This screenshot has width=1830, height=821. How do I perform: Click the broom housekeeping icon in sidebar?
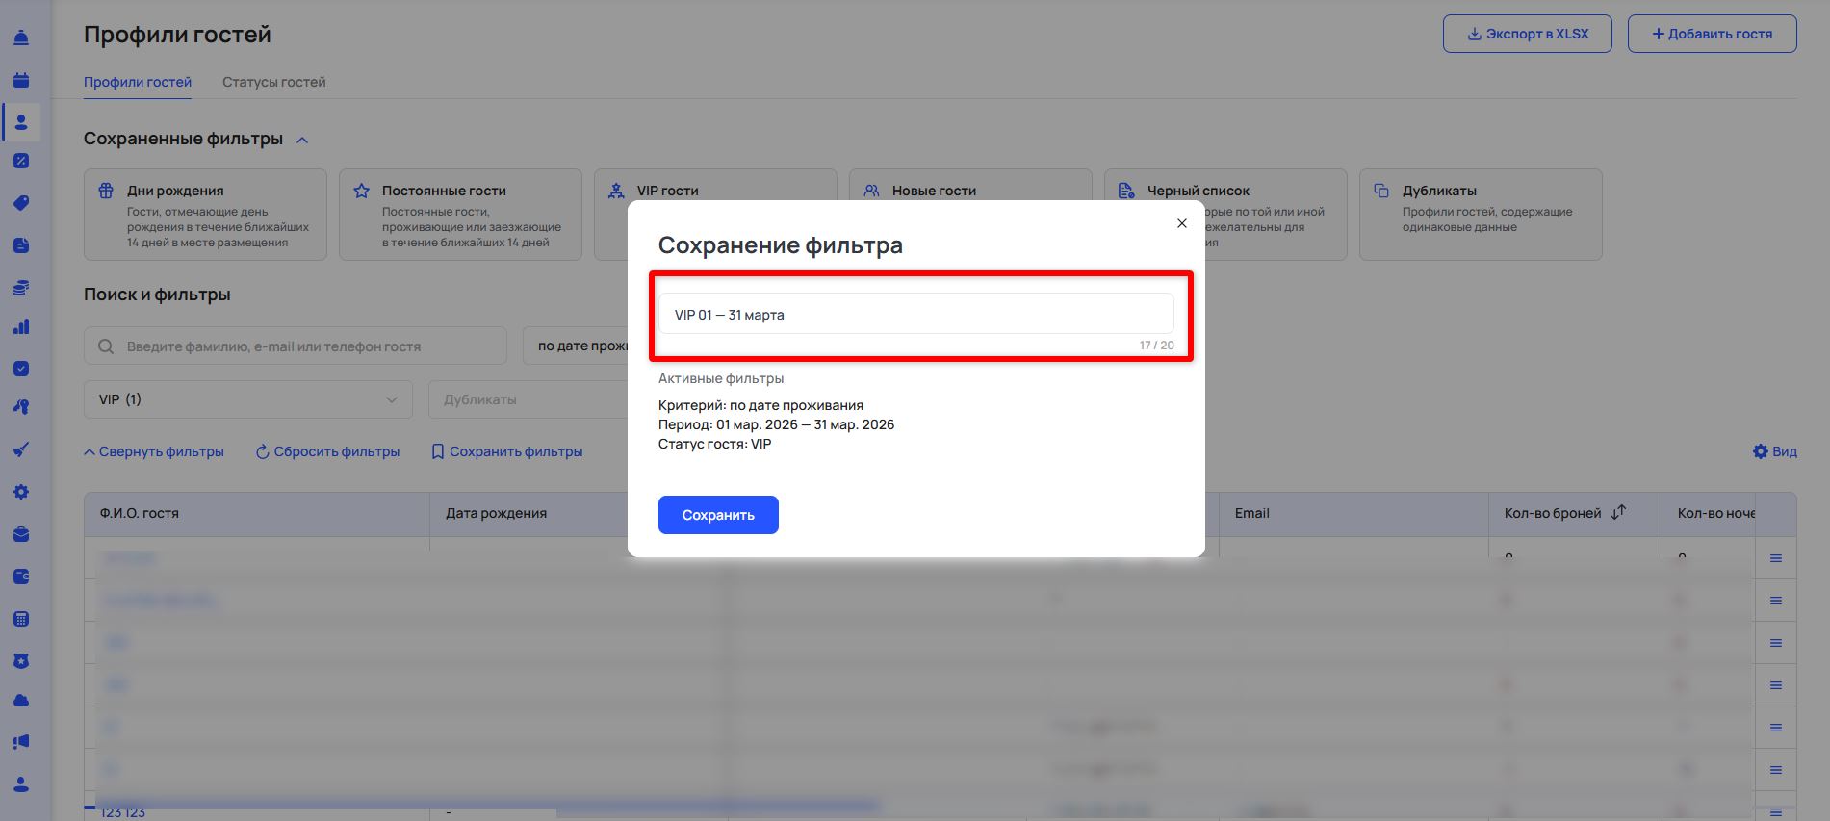21,449
